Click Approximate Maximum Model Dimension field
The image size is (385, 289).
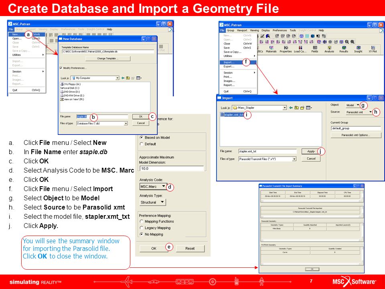coord(172,169)
